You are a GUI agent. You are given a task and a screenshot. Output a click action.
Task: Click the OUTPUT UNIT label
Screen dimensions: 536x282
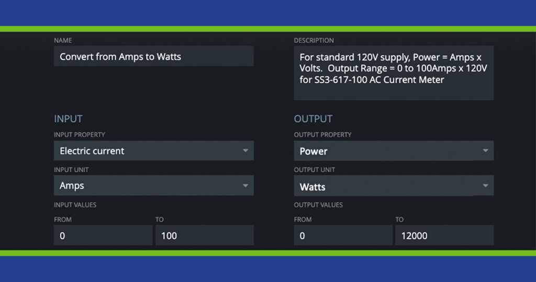click(314, 170)
